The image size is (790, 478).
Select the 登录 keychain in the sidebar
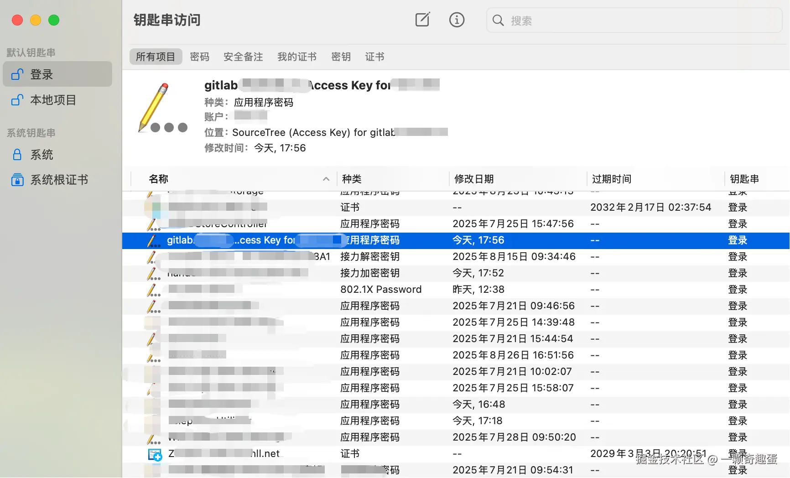click(57, 74)
